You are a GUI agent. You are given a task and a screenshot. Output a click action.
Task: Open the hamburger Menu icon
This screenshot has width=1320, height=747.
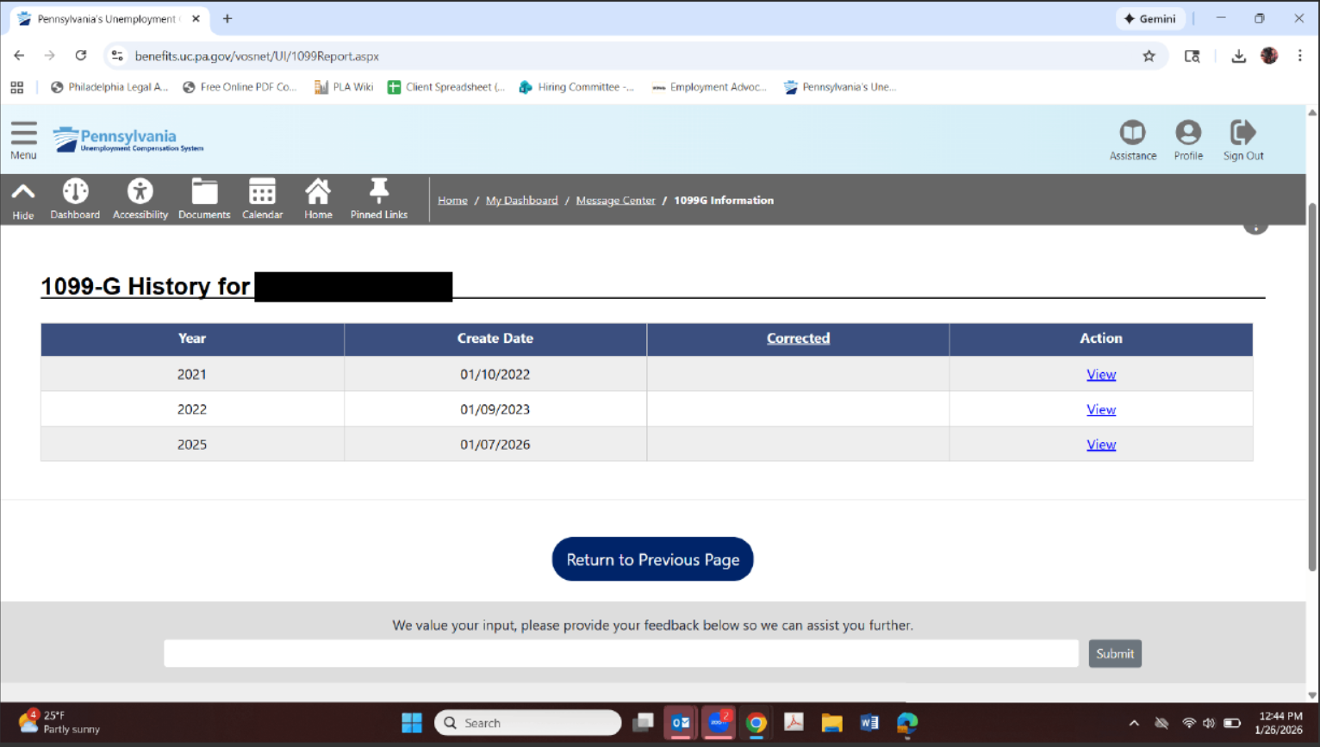(x=23, y=134)
